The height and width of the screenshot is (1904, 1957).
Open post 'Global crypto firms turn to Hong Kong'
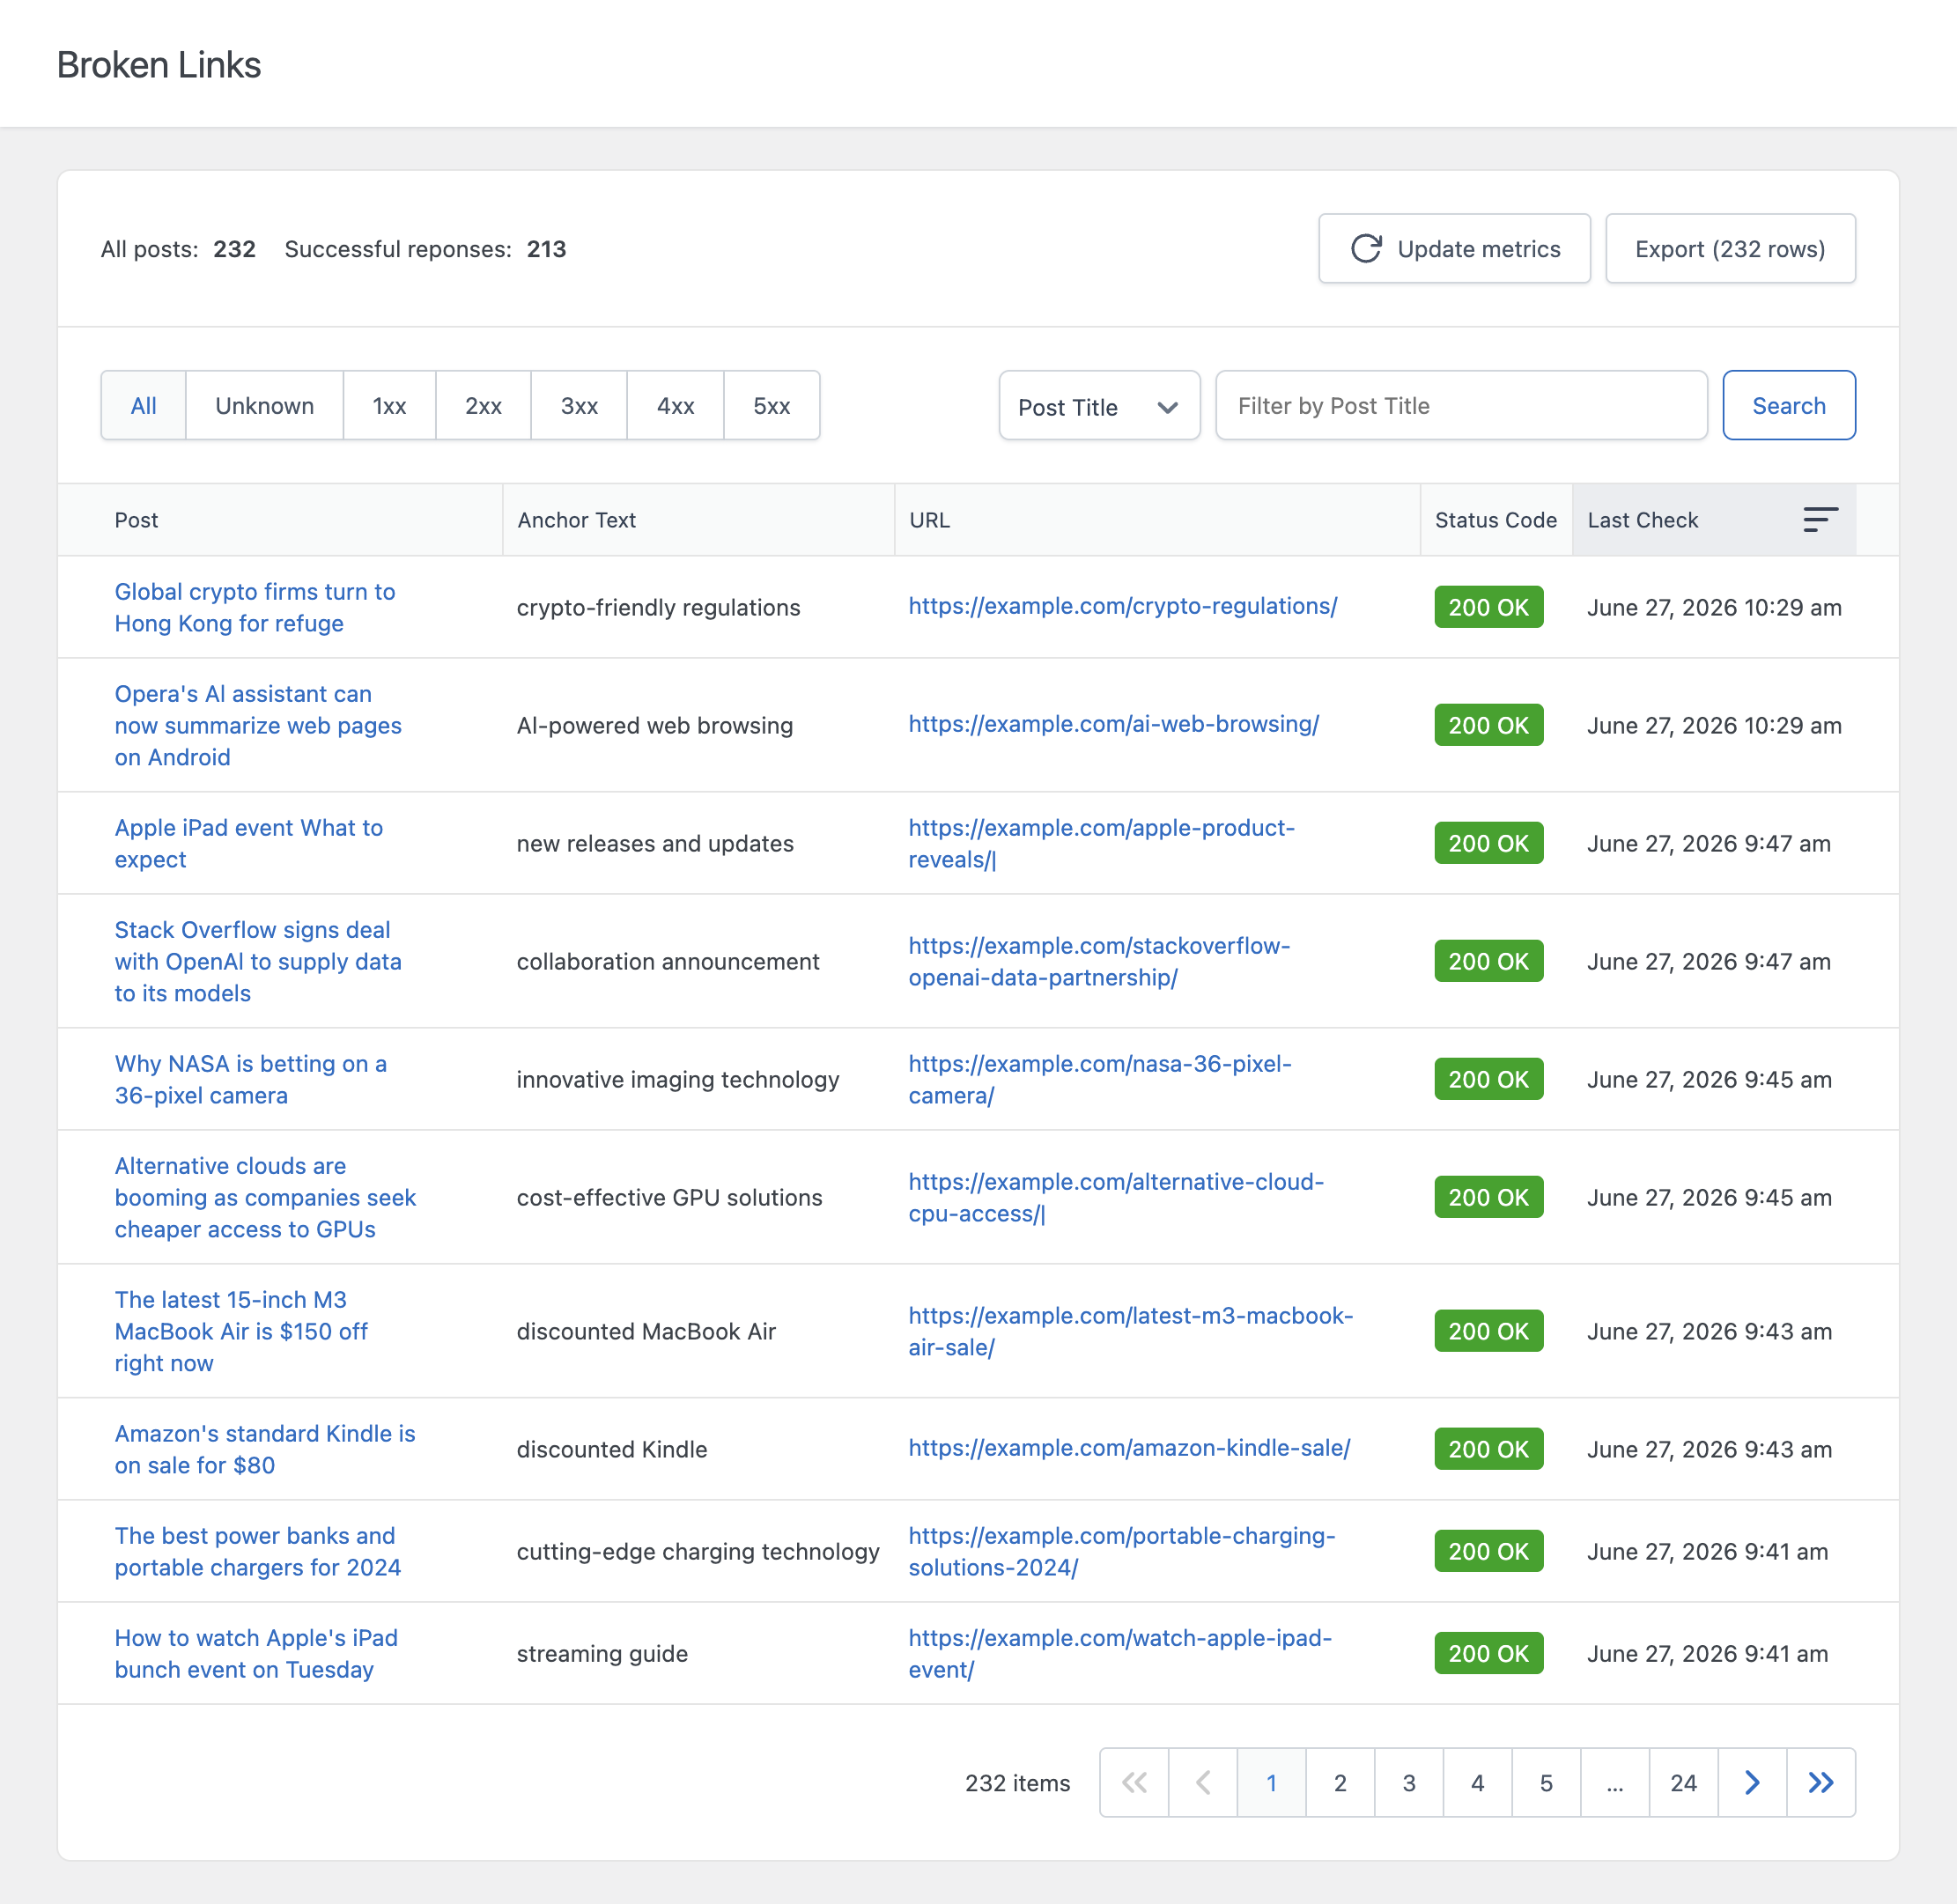(255, 607)
